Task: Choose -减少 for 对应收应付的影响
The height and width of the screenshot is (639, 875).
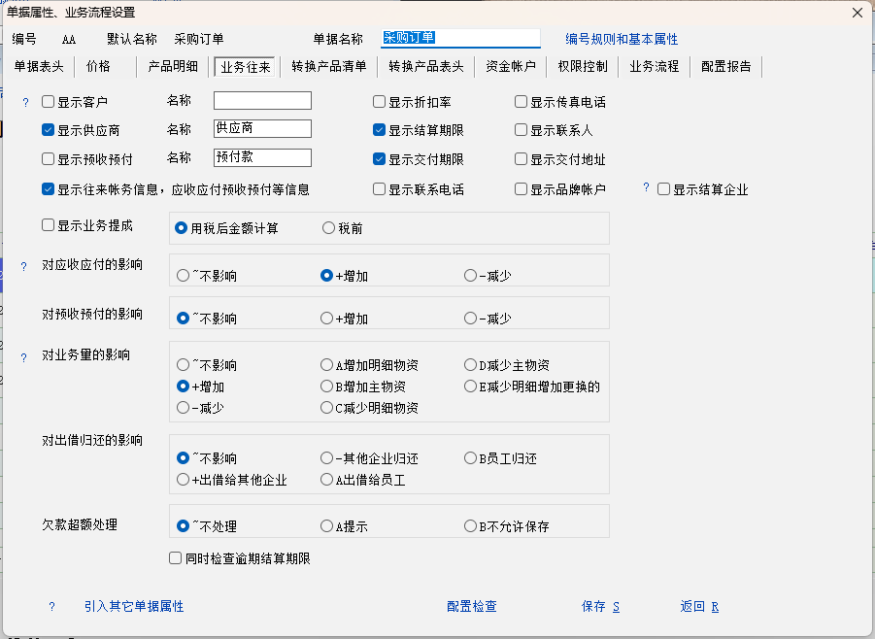Action: point(471,276)
